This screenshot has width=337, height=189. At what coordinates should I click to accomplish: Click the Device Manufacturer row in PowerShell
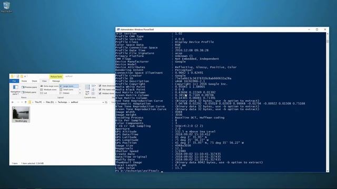(151, 61)
